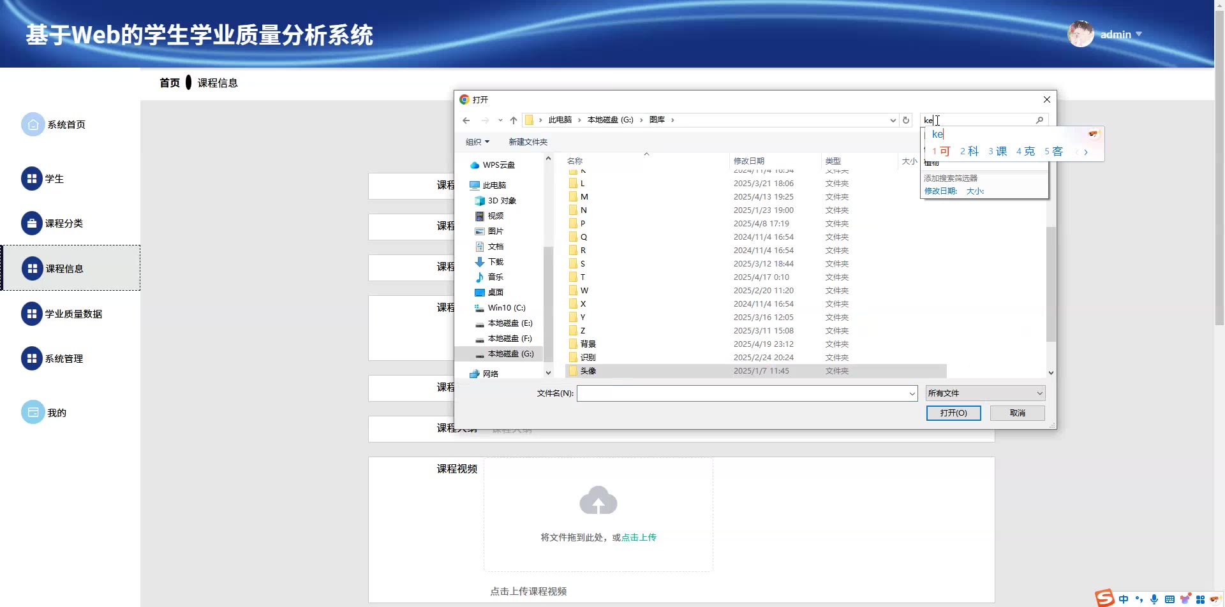Open 学业质量数据 in the sidebar

pos(73,314)
